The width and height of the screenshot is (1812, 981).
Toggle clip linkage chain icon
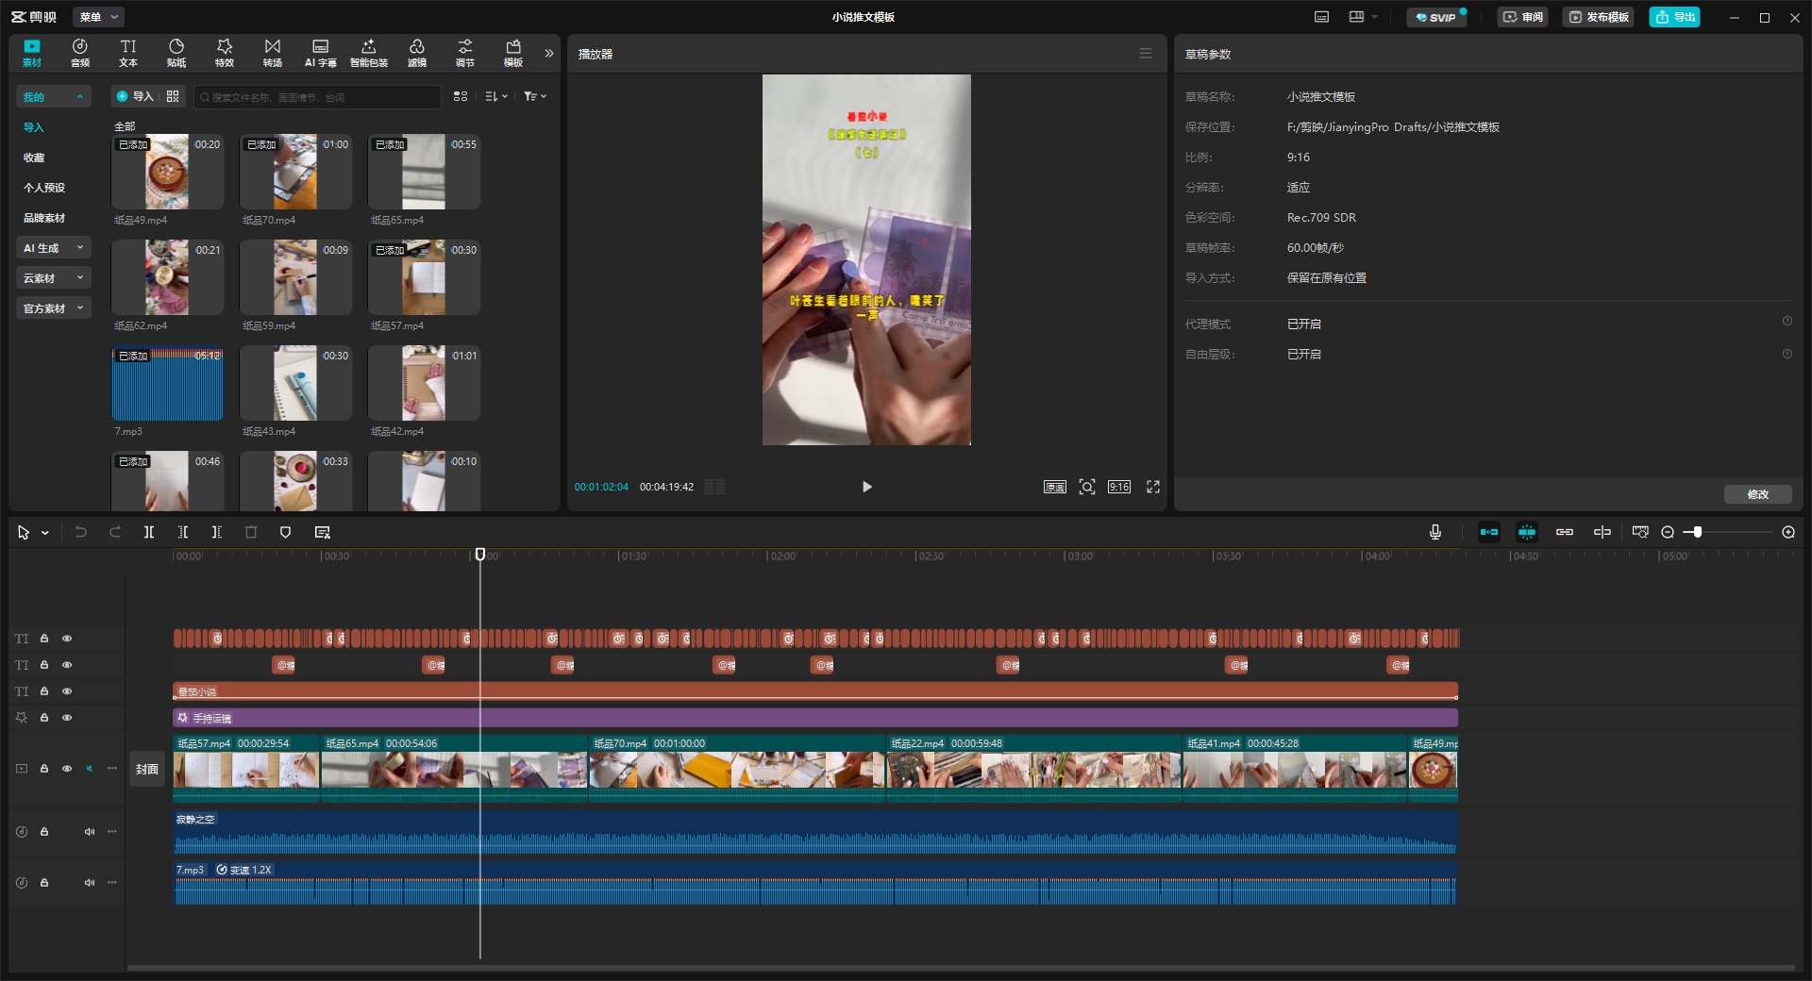(1565, 532)
